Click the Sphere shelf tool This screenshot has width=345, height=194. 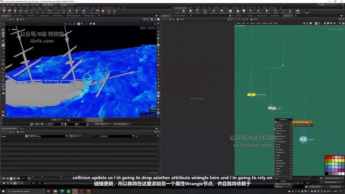(10, 11)
